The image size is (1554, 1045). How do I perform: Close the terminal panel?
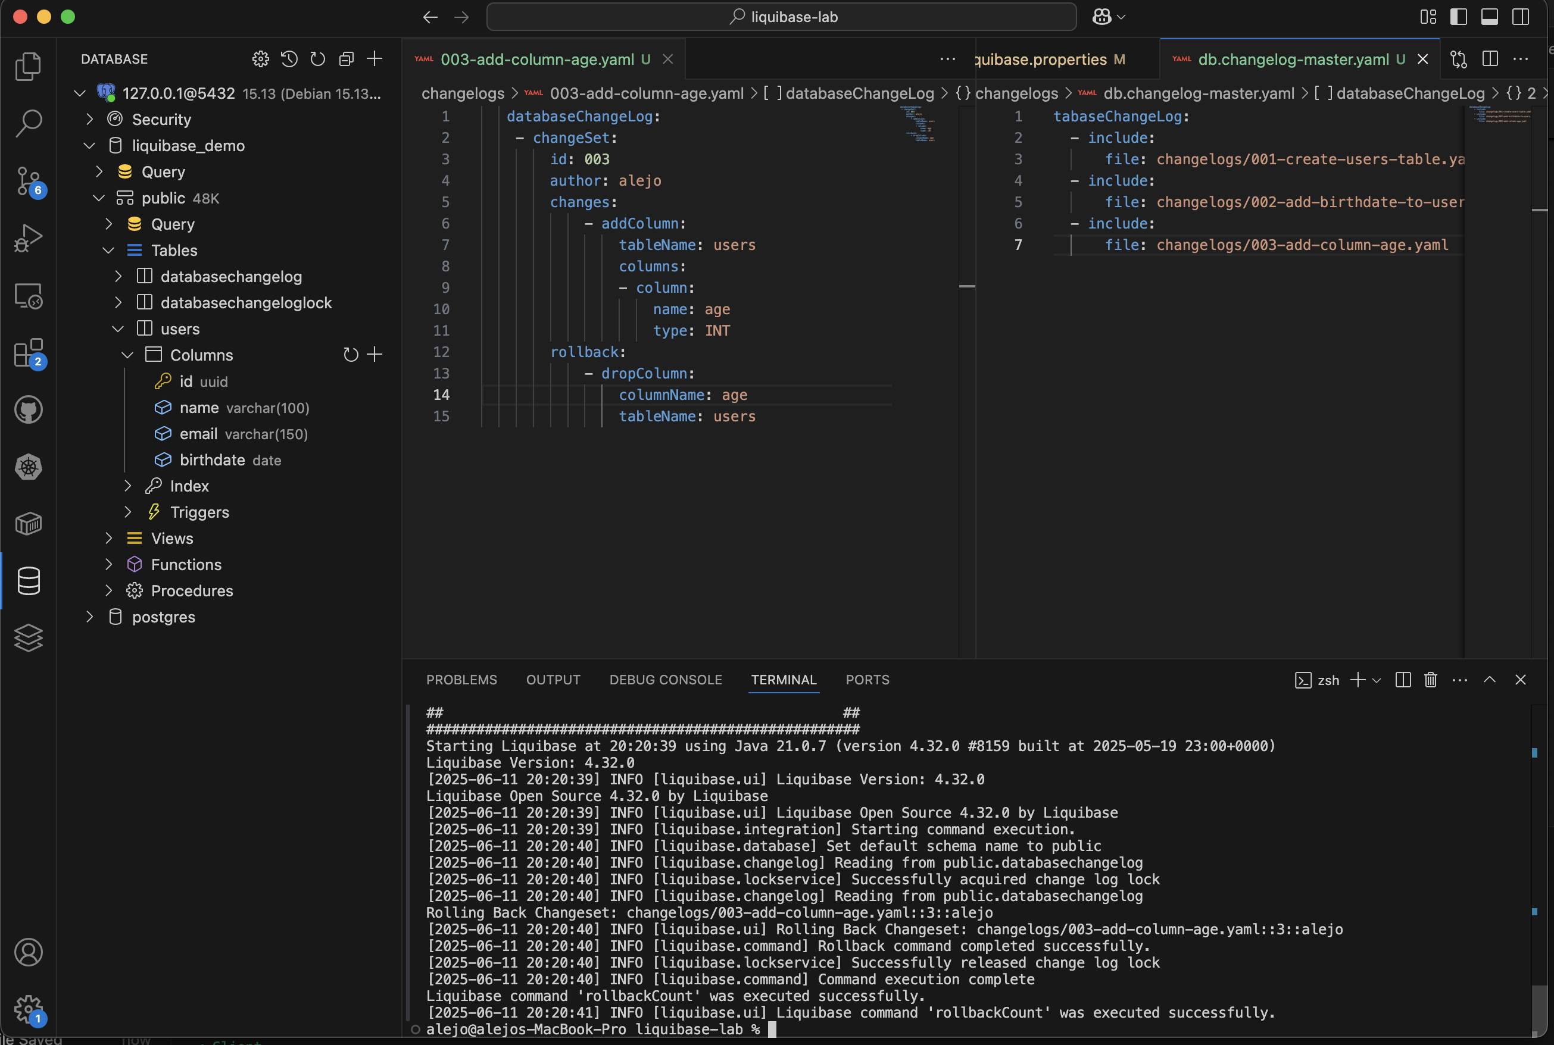[x=1521, y=680]
